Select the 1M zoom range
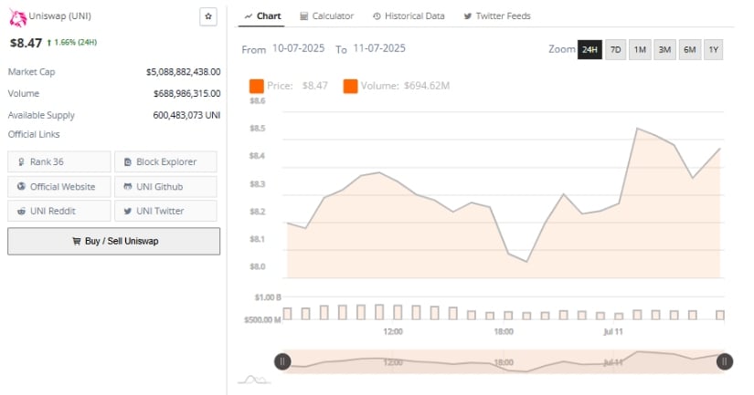The width and height of the screenshot is (754, 395). [x=640, y=49]
